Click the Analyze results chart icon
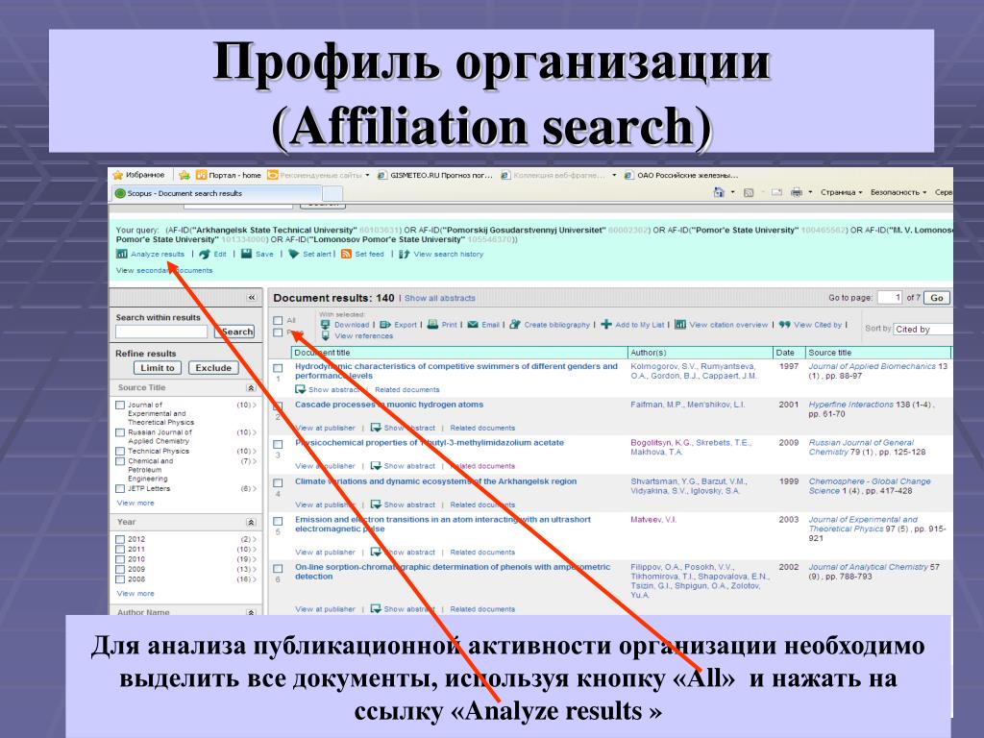 [122, 254]
